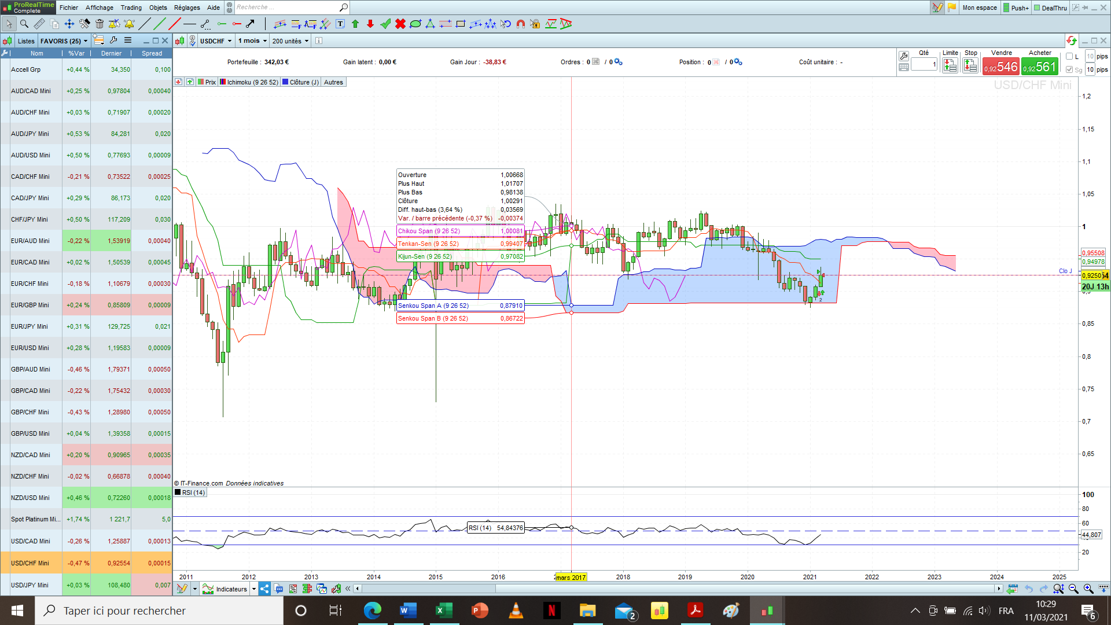Toggle the Ichimoku (9 26 52) legend

coord(249,82)
